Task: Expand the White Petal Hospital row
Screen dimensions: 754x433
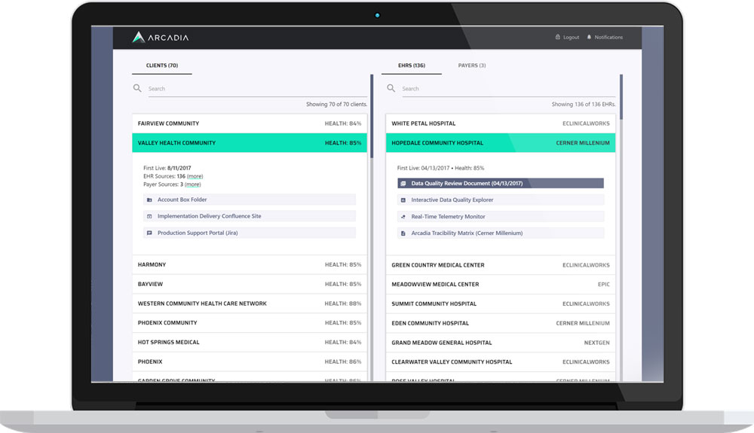Action: point(501,123)
